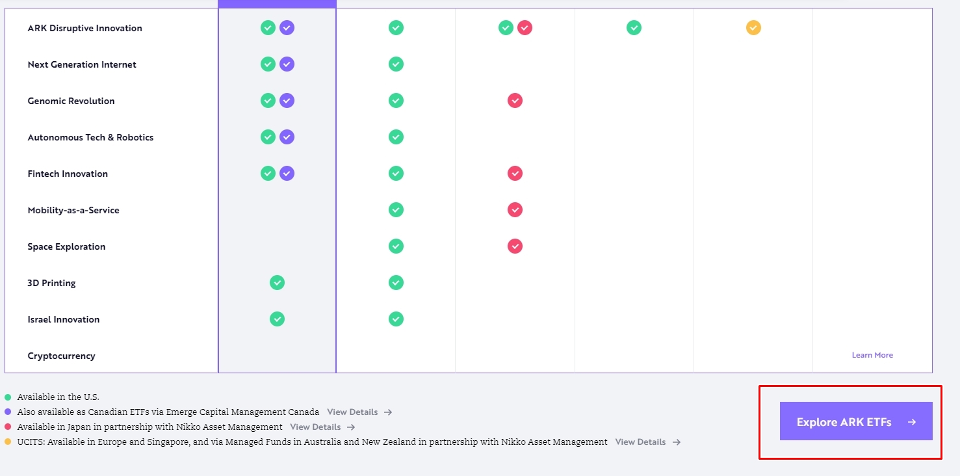Open Explore ARK ETFs button
This screenshot has height=476, width=960.
[856, 421]
